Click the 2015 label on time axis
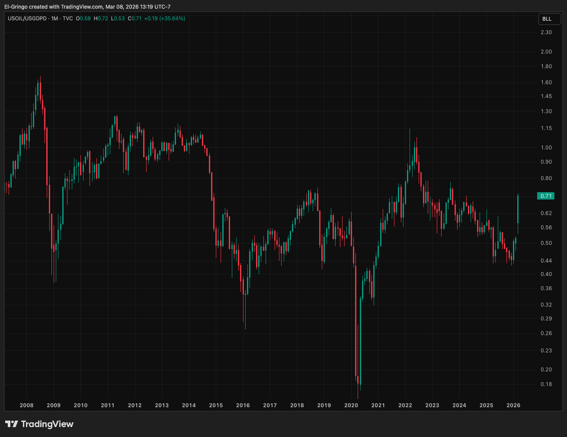The width and height of the screenshot is (567, 437). [216, 405]
